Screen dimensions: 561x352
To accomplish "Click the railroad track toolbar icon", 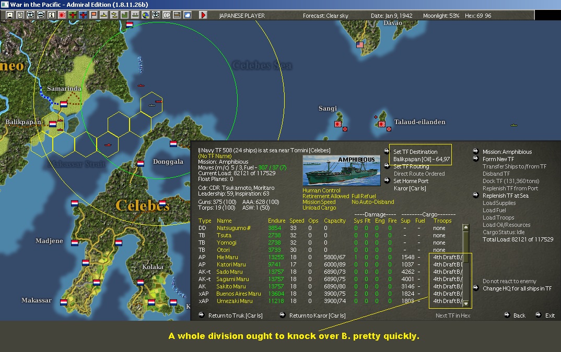I will coord(177,15).
